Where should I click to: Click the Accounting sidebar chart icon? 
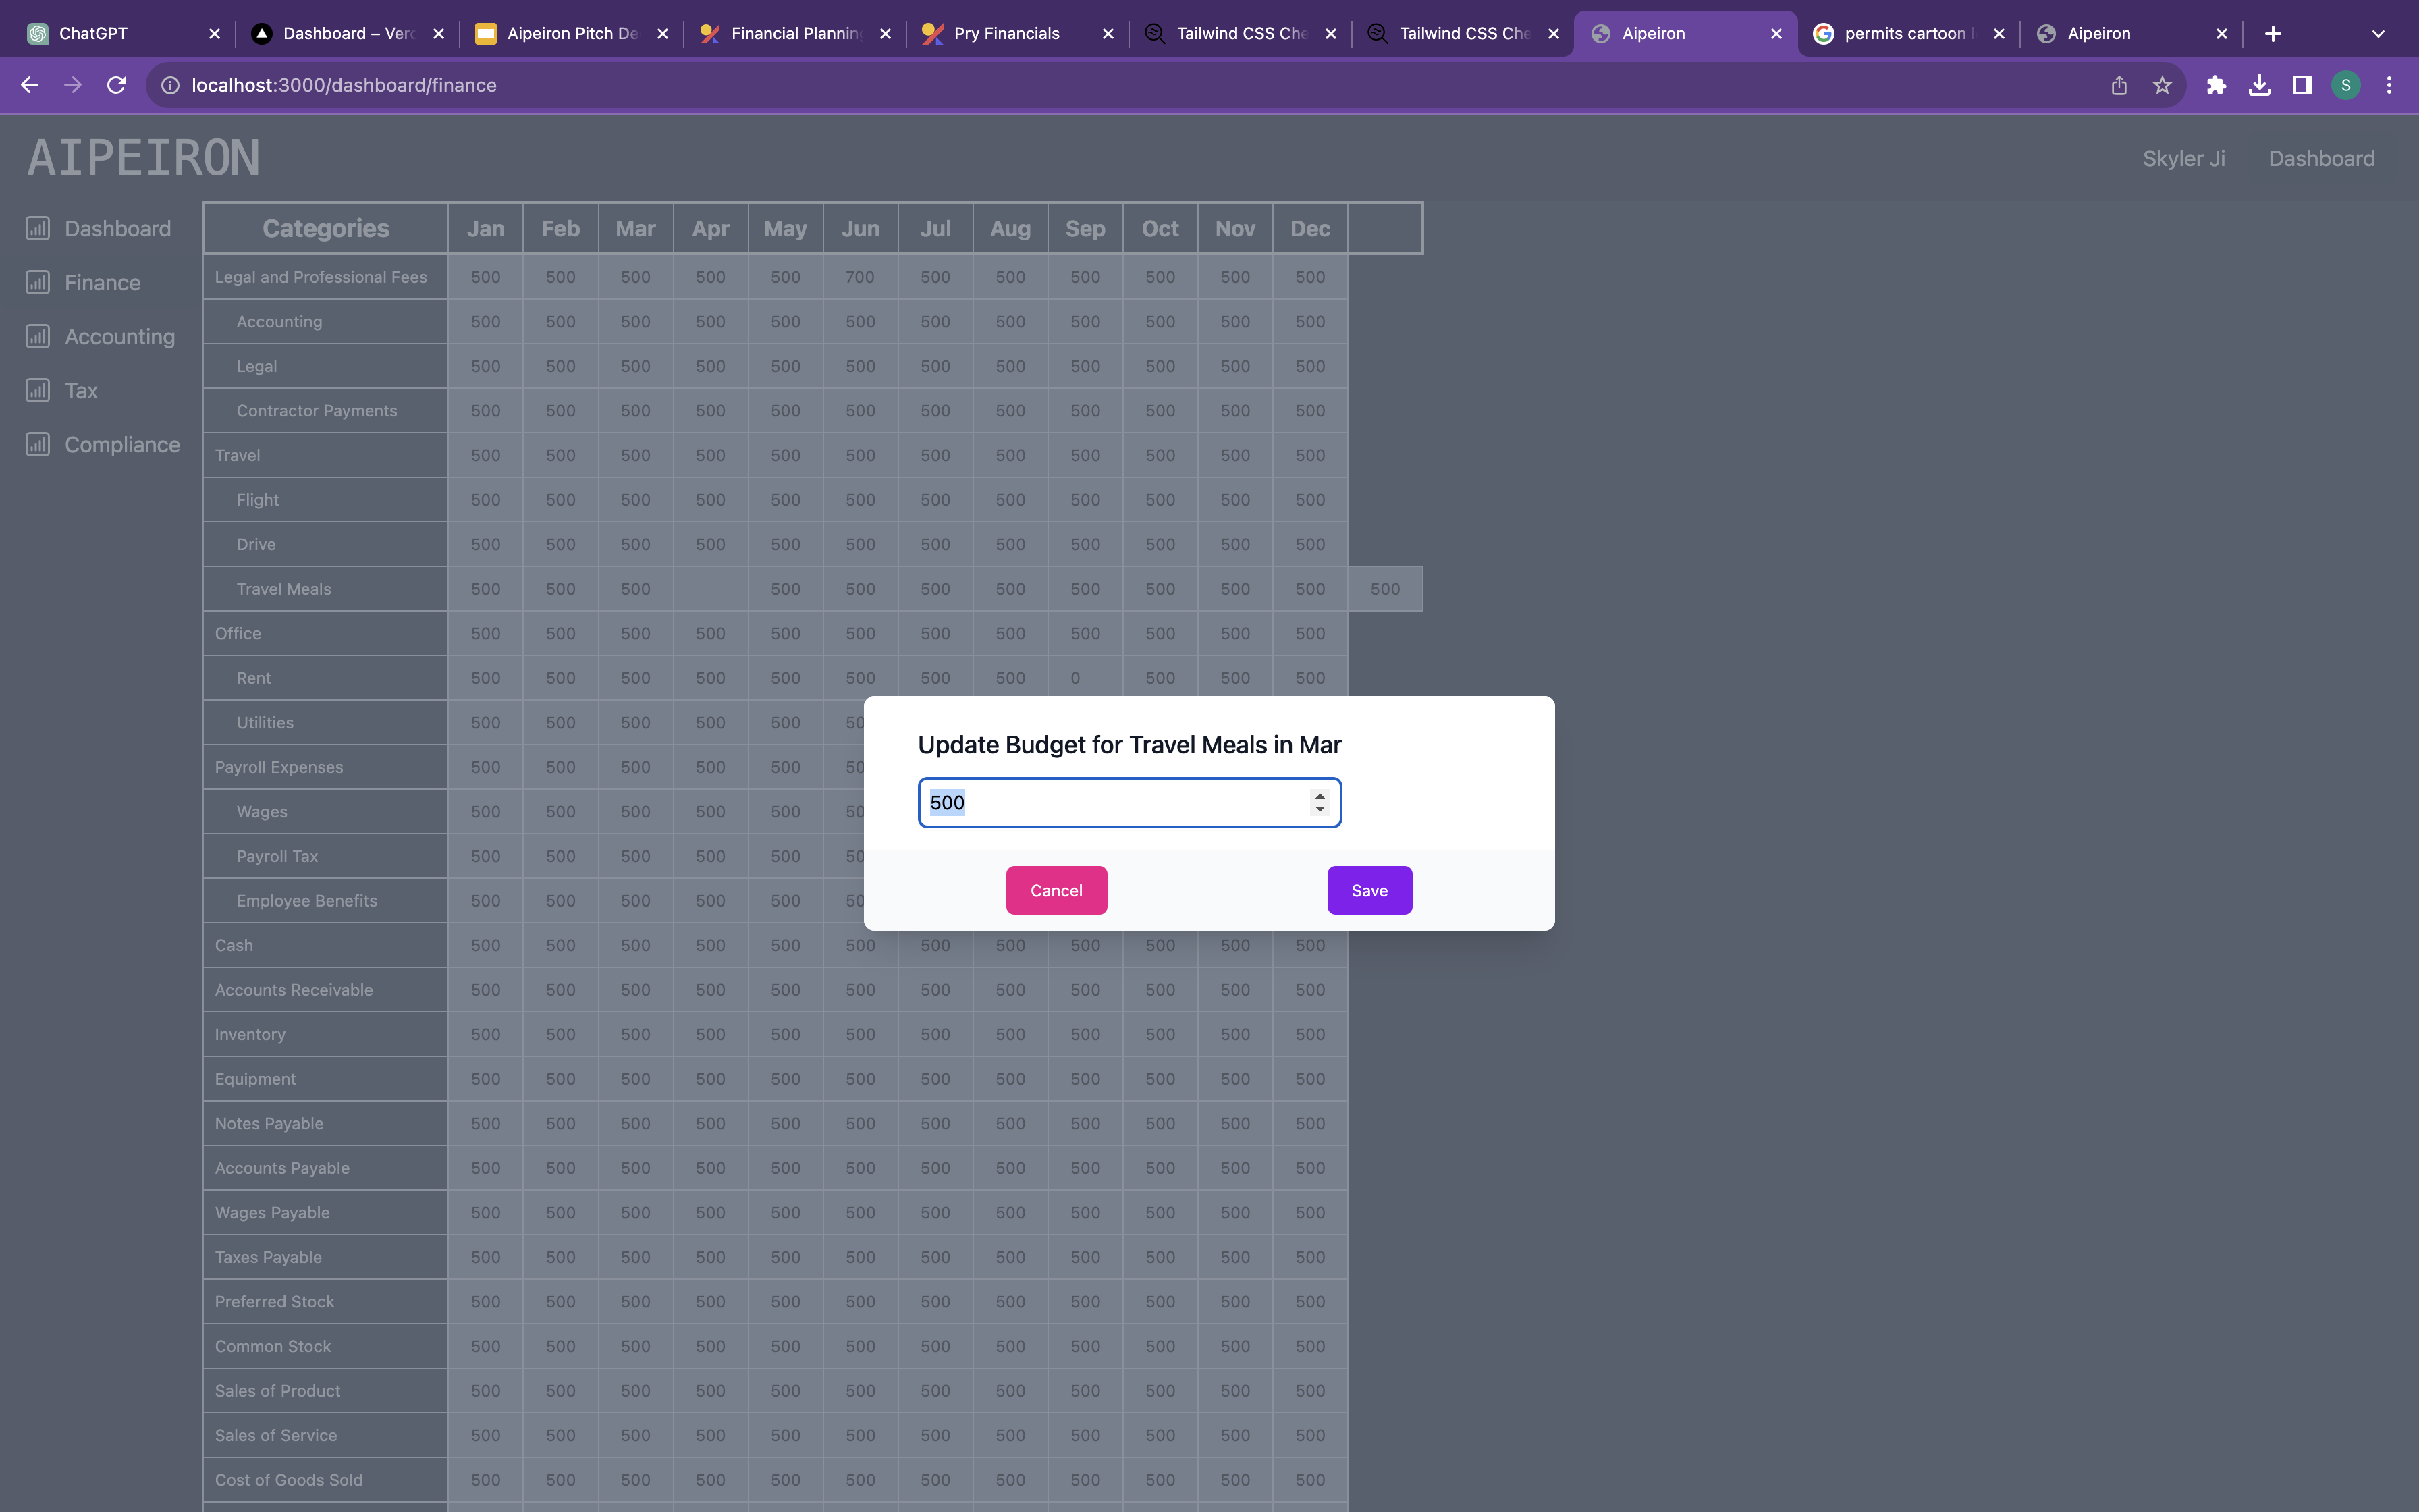38,337
